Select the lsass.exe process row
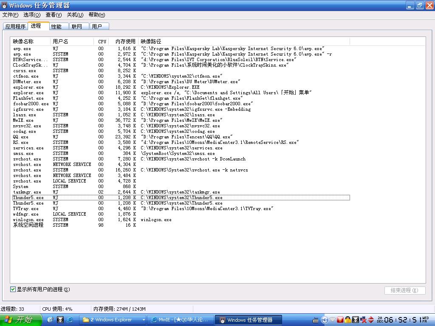 [181, 115]
